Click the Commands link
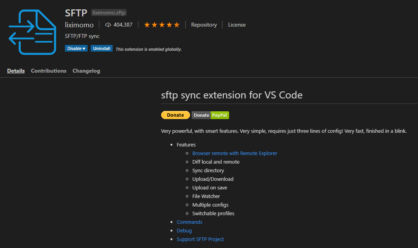This screenshot has height=248, width=418. coord(189,222)
